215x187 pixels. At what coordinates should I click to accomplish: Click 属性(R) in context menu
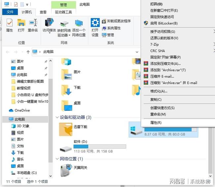(156, 123)
